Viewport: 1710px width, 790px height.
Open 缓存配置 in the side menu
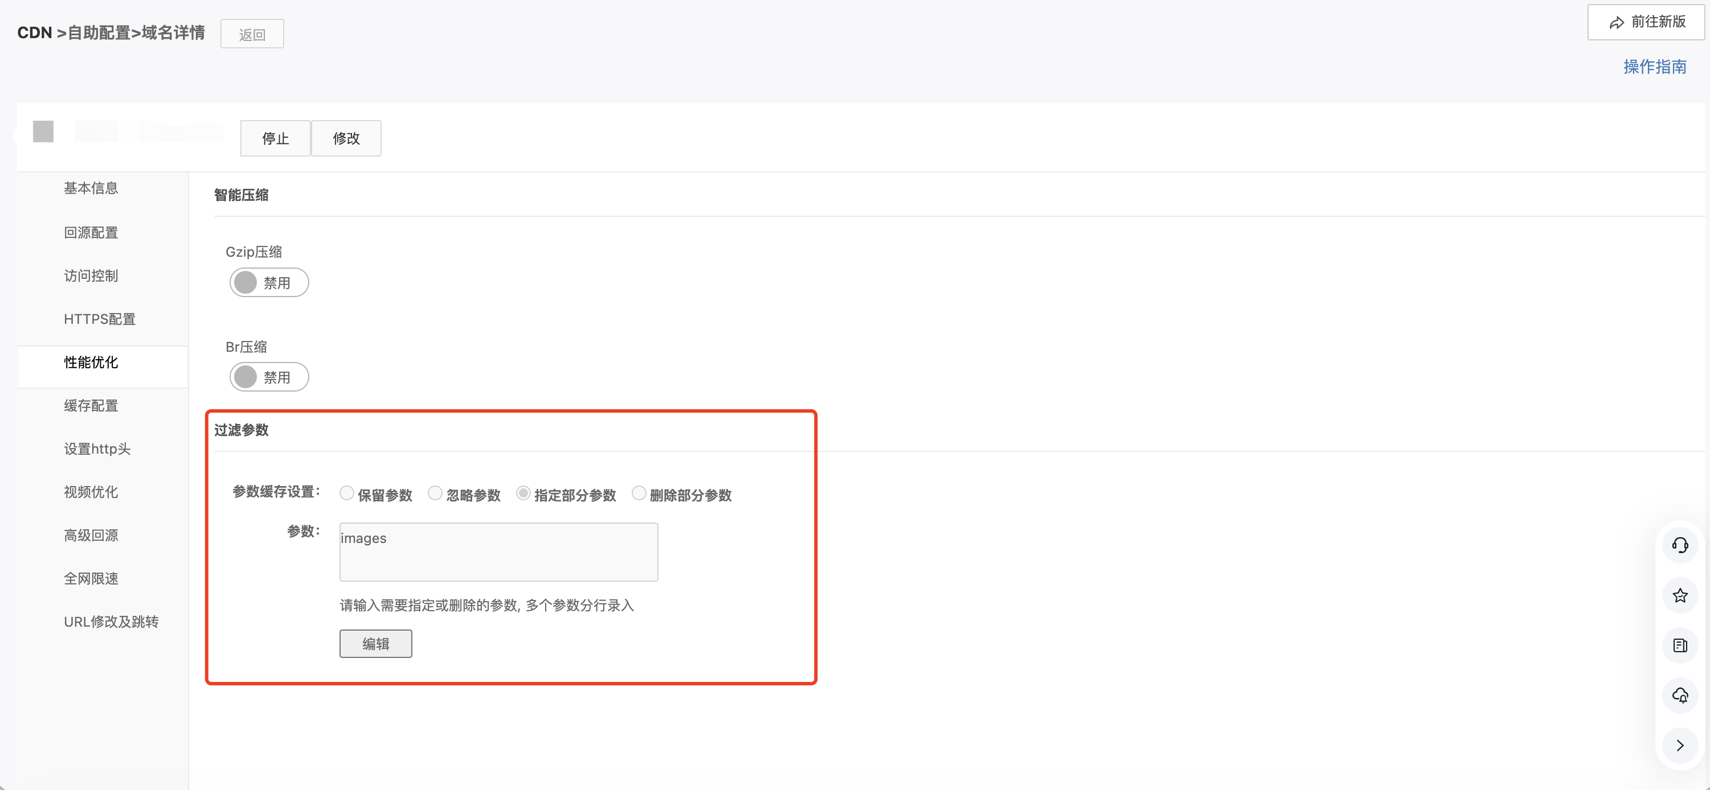click(x=91, y=405)
